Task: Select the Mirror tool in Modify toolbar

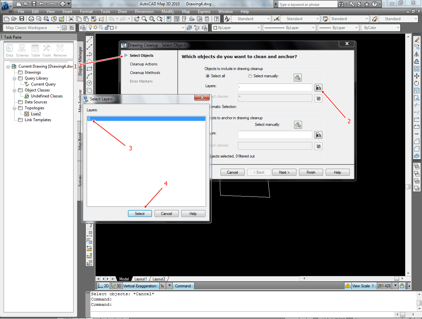Action: point(417,54)
